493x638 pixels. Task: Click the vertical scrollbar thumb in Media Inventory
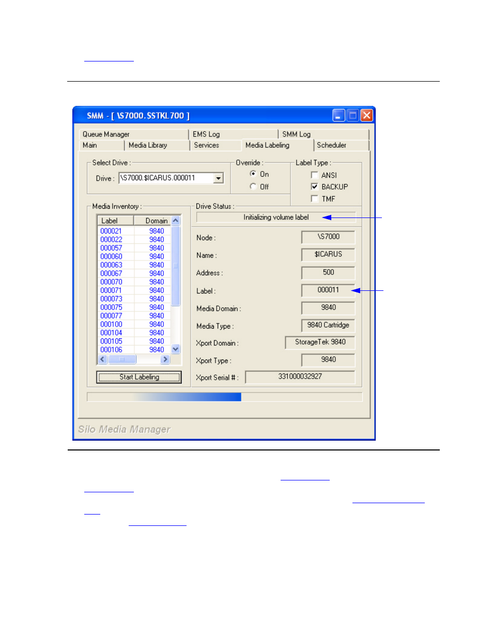176,266
